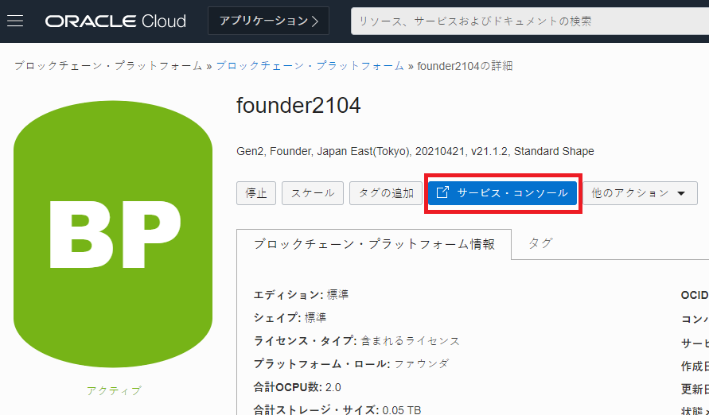This screenshot has height=415, width=709.
Task: Click タグの追加 button
Action: [386, 193]
